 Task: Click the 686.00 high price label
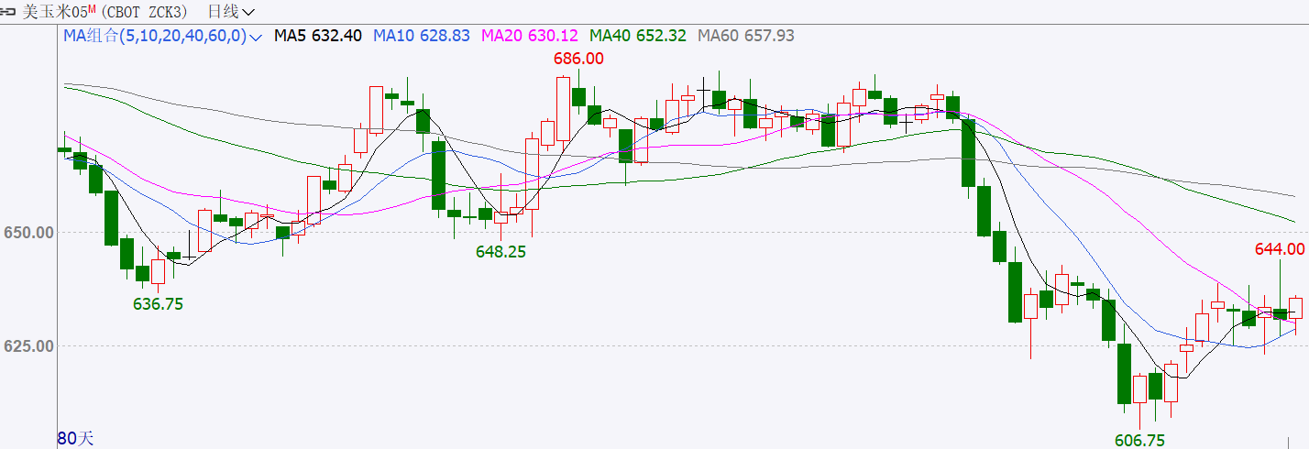click(x=578, y=59)
